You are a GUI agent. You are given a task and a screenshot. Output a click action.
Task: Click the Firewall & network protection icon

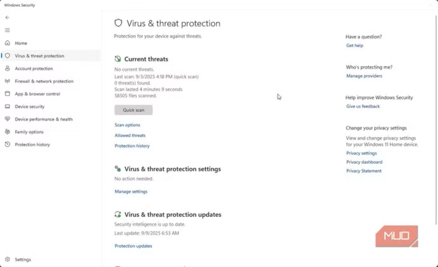pos(7,81)
